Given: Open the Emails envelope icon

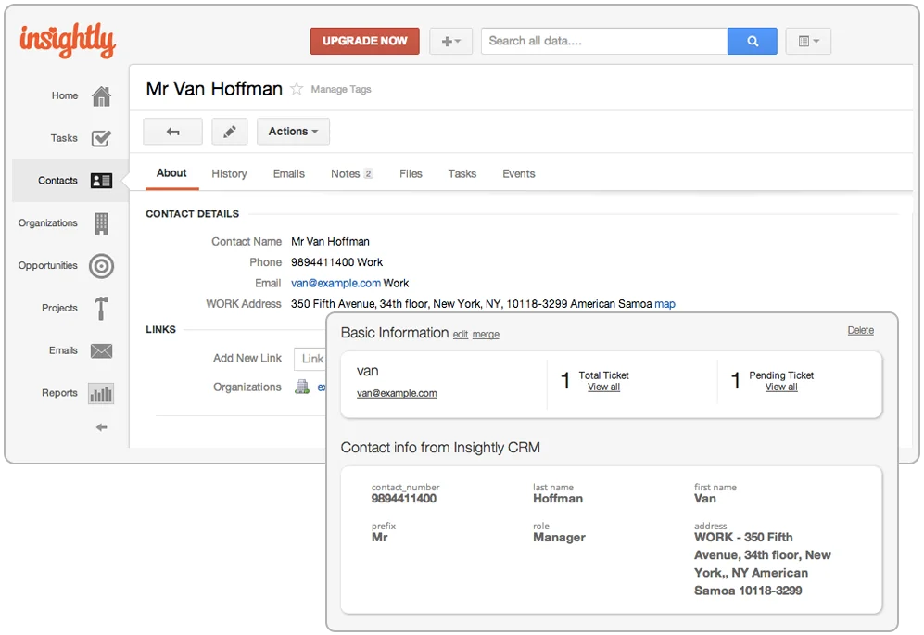Looking at the screenshot, I should 101,350.
